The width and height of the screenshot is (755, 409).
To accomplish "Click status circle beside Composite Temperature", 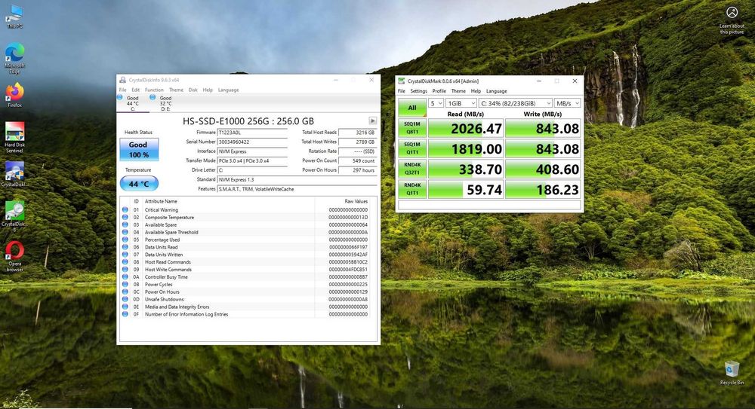I will click(x=125, y=217).
